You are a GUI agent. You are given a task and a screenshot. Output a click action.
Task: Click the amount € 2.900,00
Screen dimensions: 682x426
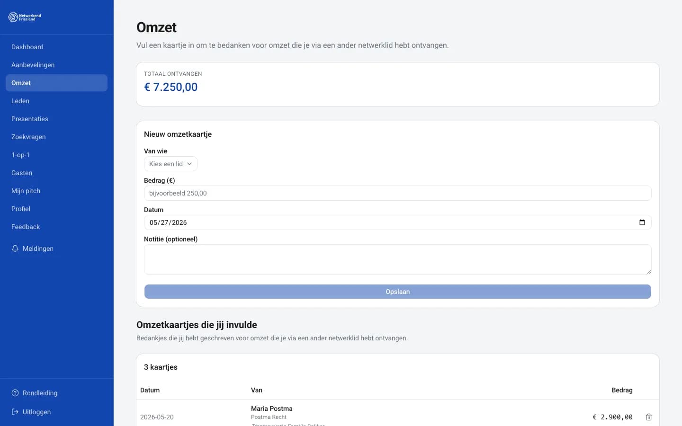613,417
